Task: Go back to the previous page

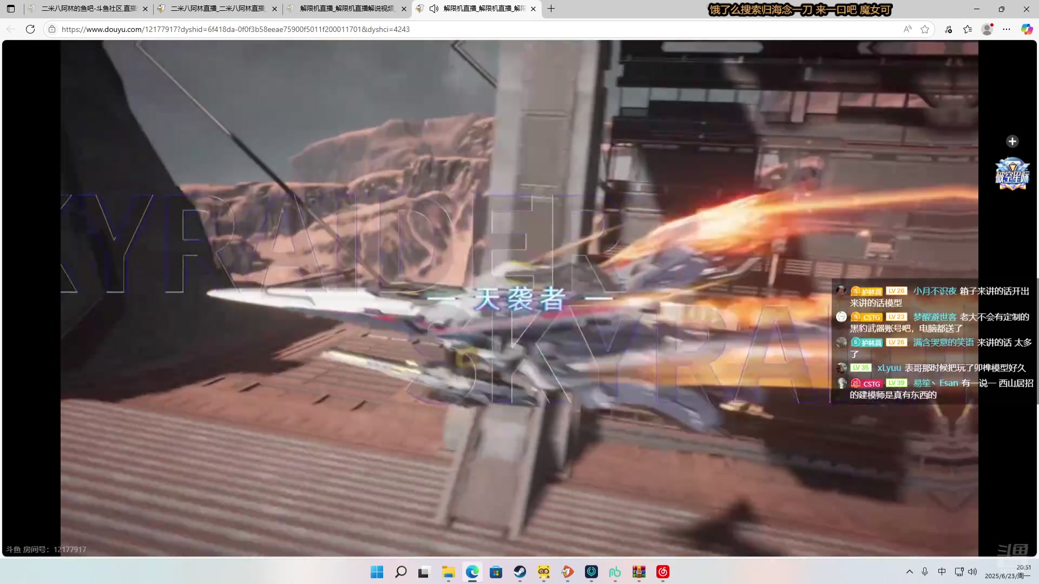Action: (x=11, y=29)
